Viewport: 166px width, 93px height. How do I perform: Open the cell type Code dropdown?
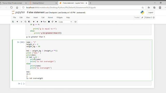(x=65, y=22)
